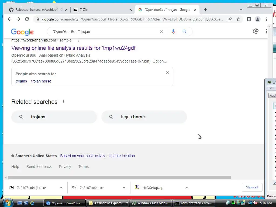Open a new browser tab
Screen dimensions: 276x207
click(x=205, y=10)
